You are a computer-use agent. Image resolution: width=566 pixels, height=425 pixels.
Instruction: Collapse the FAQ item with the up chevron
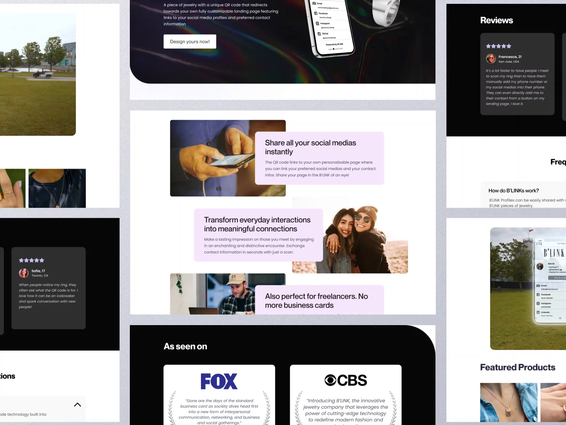click(77, 404)
